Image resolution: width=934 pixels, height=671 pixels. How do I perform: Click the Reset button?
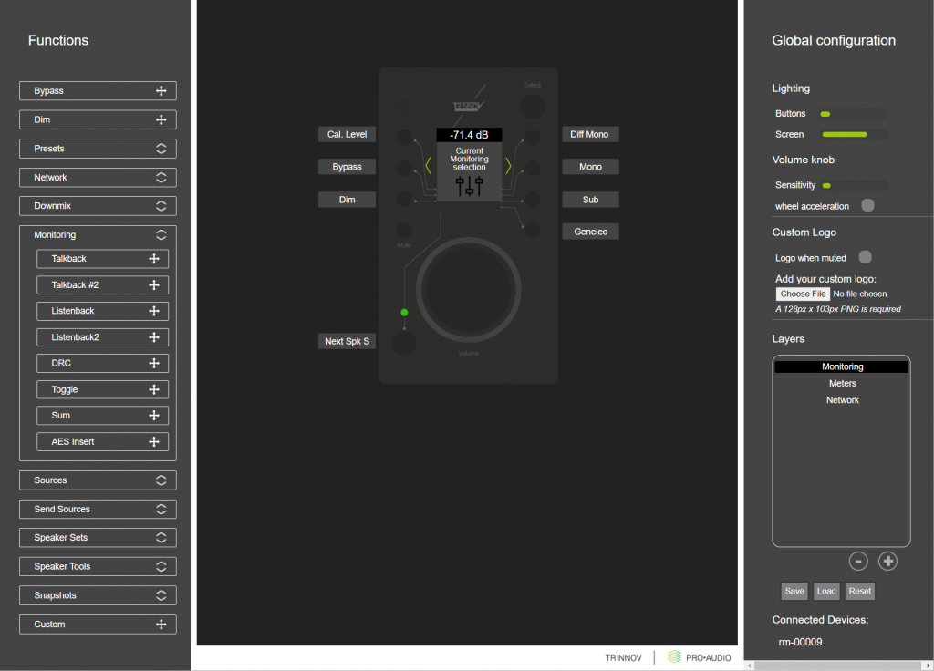point(859,591)
